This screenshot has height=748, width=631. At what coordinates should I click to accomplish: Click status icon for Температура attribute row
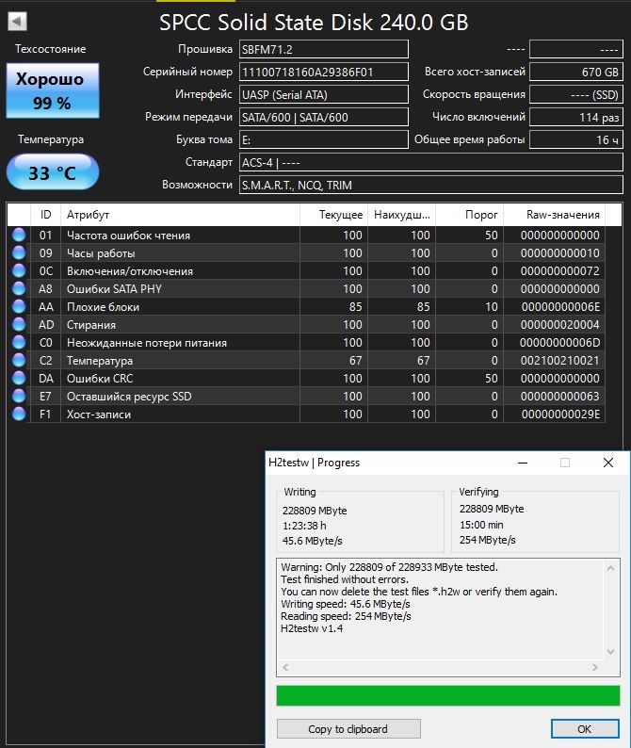pyautogui.click(x=19, y=360)
